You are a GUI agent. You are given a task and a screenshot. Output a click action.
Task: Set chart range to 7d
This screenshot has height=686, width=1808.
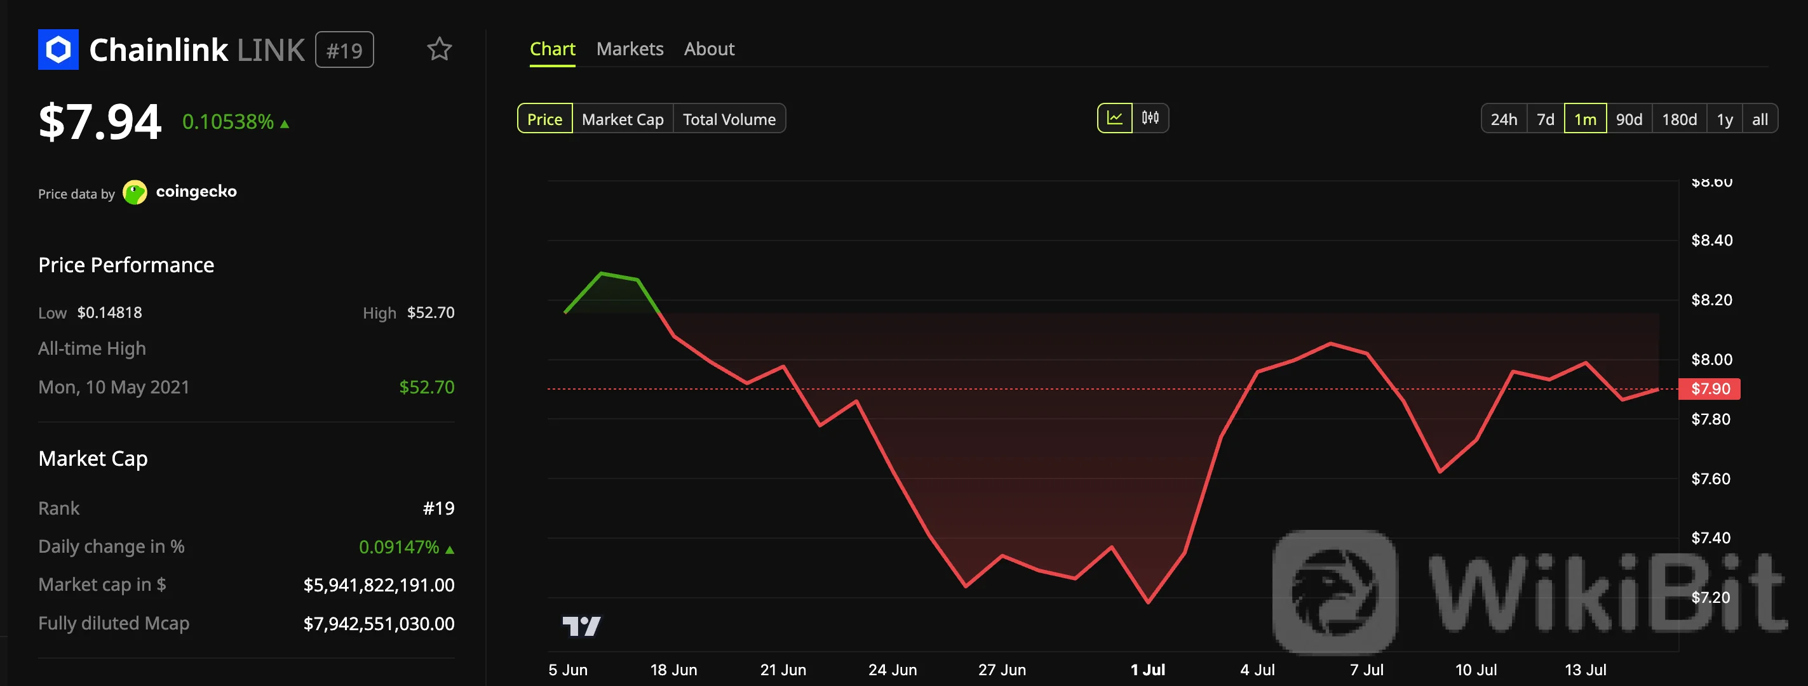1546,119
